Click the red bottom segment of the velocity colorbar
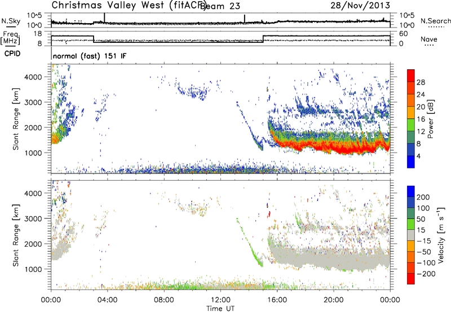 411,279
